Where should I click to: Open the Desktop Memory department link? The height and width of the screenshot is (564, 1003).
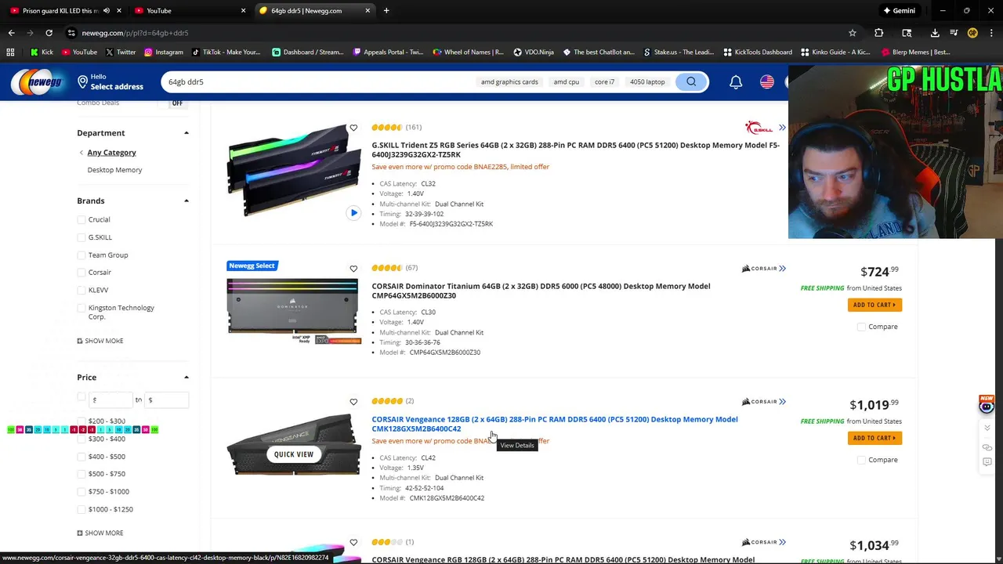[x=114, y=170]
